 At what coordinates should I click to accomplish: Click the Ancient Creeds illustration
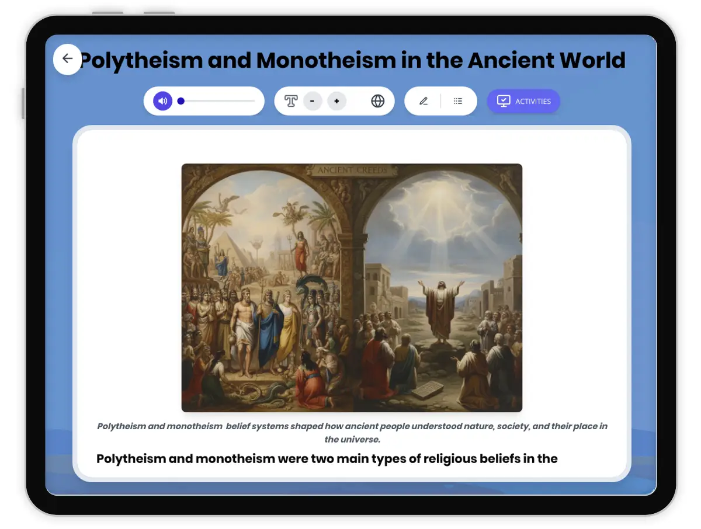tap(352, 286)
